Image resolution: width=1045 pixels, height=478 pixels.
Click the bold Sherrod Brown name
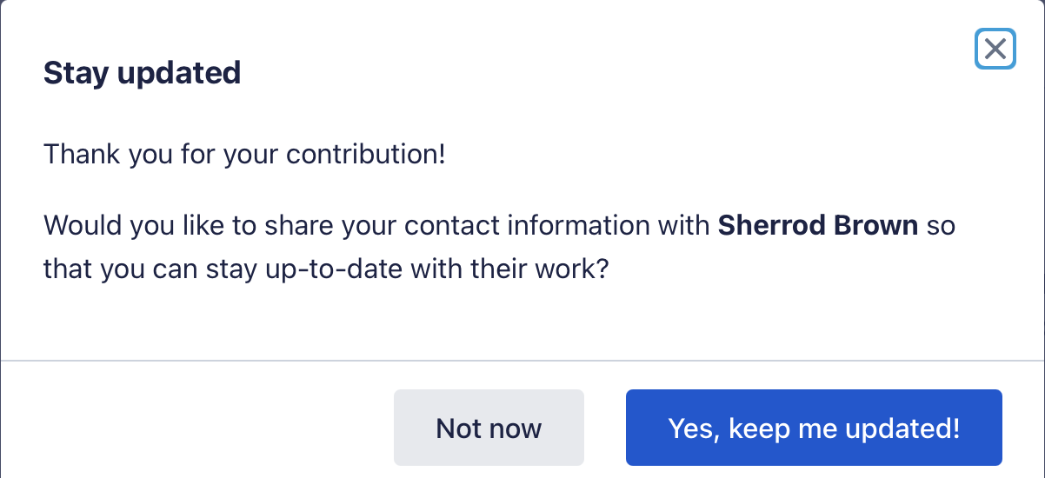(x=817, y=226)
